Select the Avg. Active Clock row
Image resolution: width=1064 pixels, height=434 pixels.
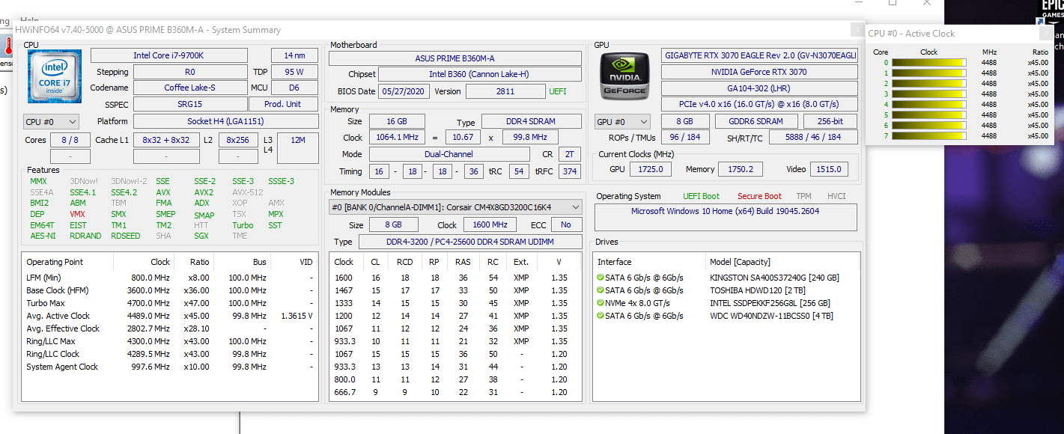coord(170,316)
